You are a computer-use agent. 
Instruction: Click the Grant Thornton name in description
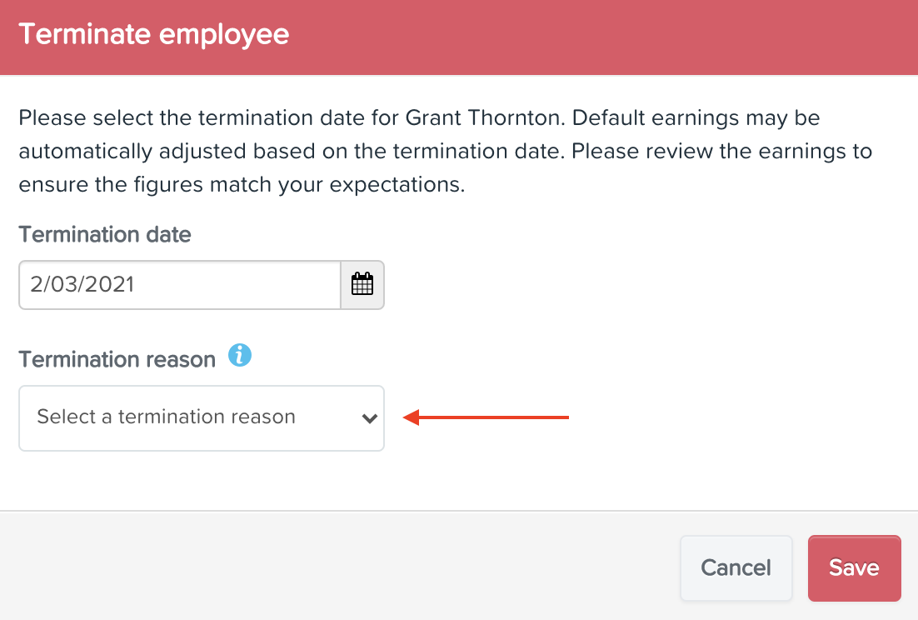point(484,117)
